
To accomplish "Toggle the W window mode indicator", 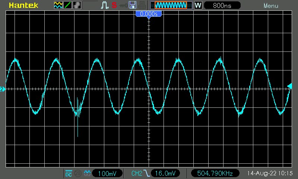I will [x=198, y=5].
